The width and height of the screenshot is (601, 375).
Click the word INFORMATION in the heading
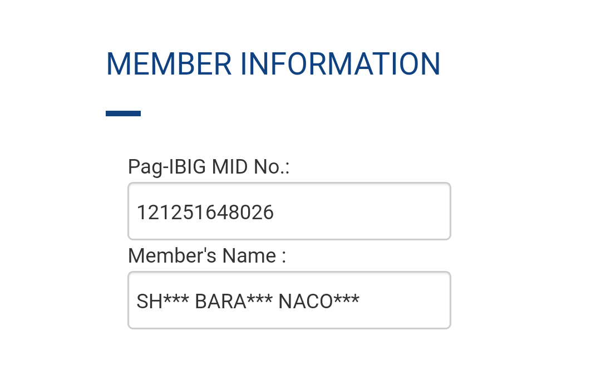pos(340,64)
